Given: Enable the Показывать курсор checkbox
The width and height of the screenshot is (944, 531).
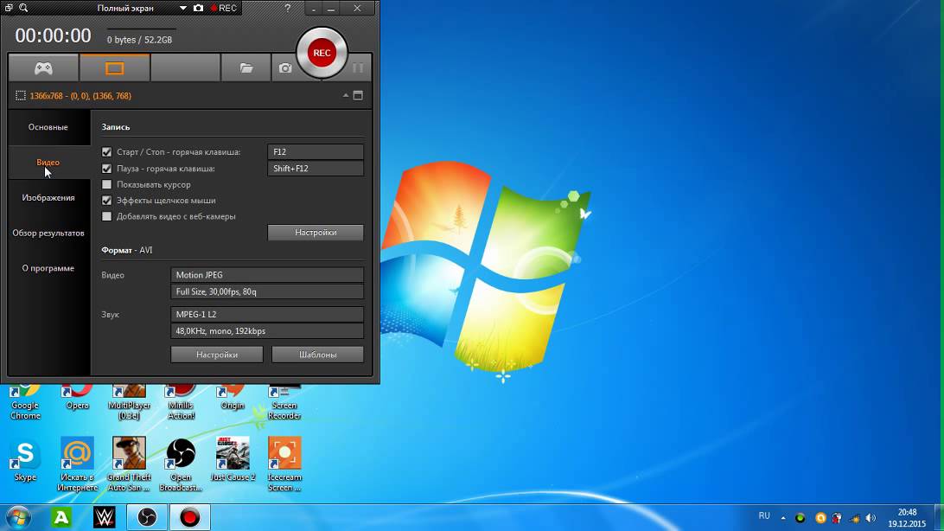Looking at the screenshot, I should (106, 184).
